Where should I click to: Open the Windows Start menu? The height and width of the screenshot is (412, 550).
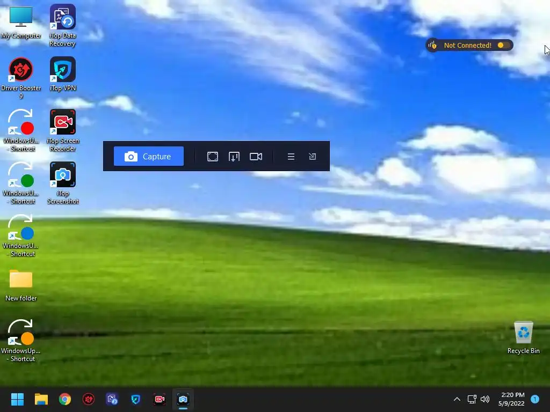point(17,399)
